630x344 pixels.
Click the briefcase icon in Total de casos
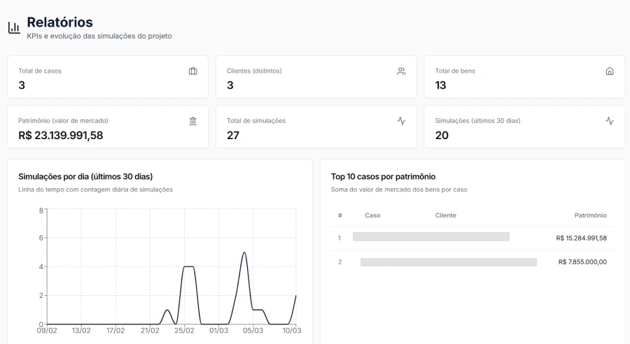(193, 71)
